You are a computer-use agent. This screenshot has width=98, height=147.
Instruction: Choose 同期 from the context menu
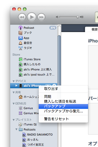click(63, 97)
